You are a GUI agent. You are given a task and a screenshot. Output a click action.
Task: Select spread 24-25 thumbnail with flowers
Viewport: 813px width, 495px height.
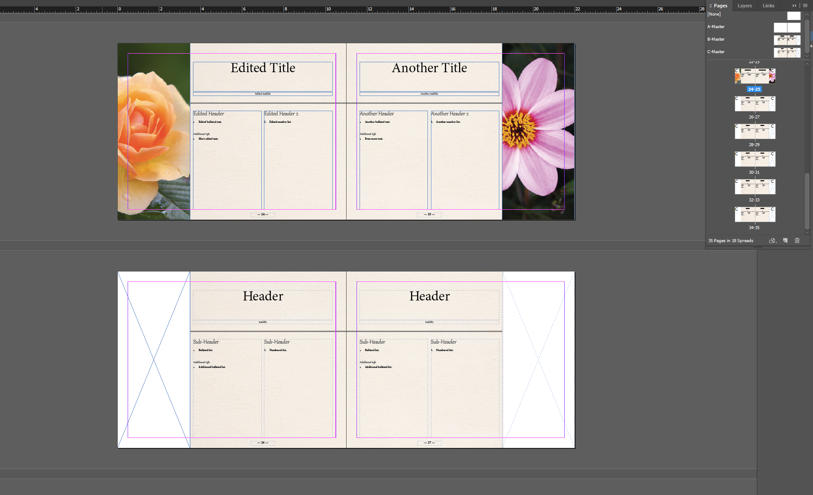point(755,76)
